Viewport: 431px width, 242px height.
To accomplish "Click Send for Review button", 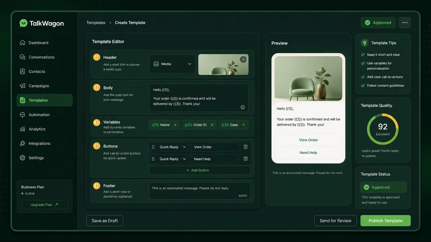I will pyautogui.click(x=335, y=220).
